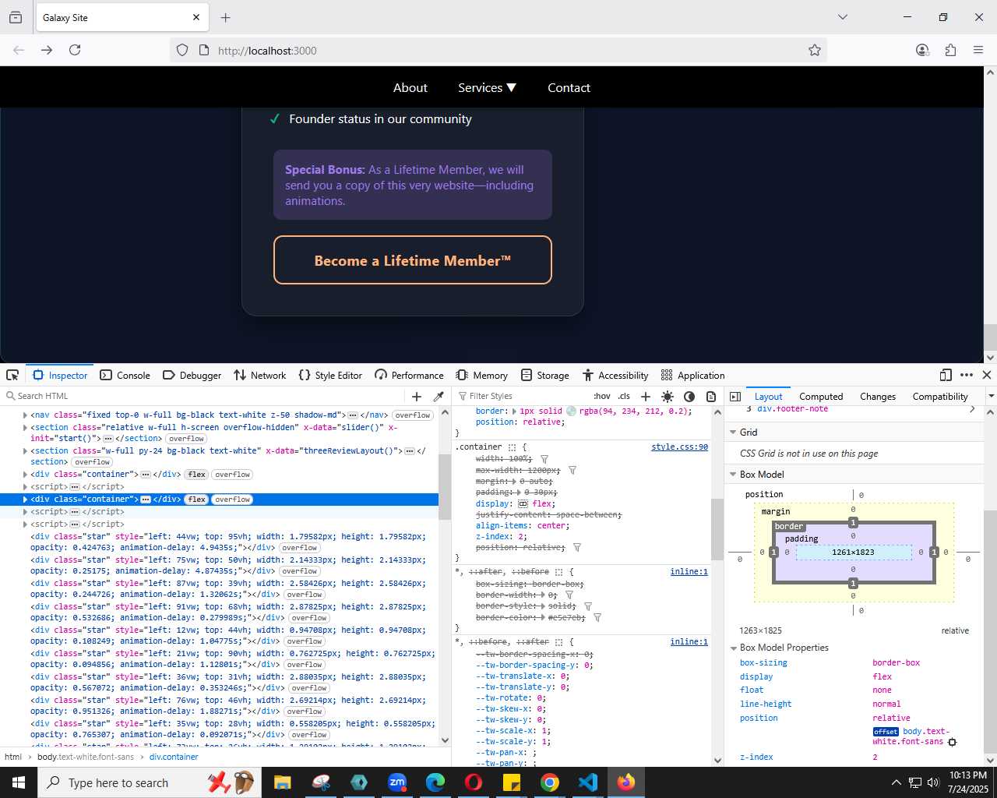The image size is (997, 798).
Task: Toggle the .cls classes panel
Action: coord(624,397)
